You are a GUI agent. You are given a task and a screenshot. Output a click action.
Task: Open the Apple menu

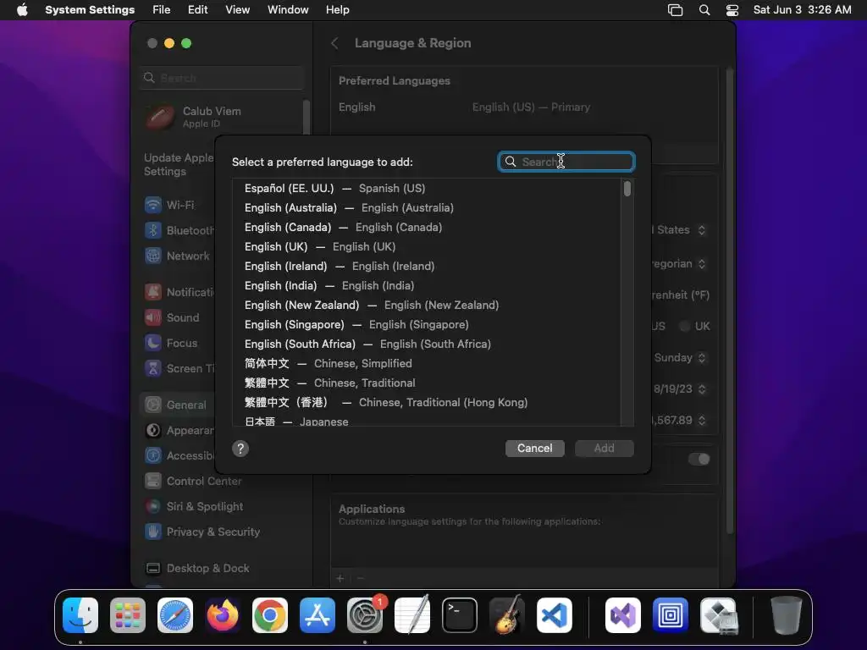22,10
